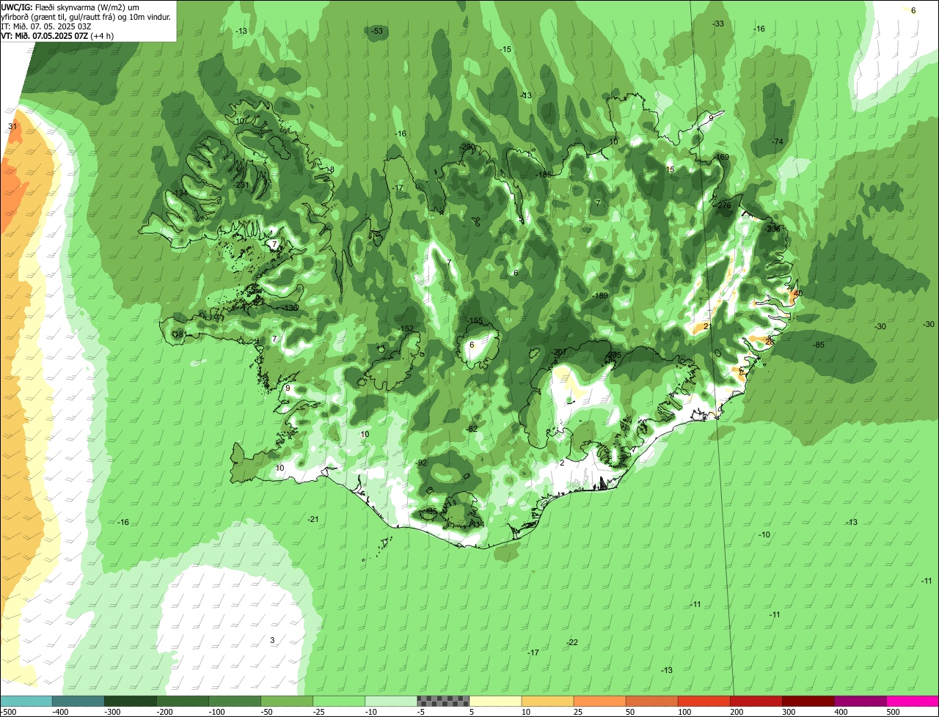
Task: Click the '-169' value on the map
Action: (x=721, y=157)
